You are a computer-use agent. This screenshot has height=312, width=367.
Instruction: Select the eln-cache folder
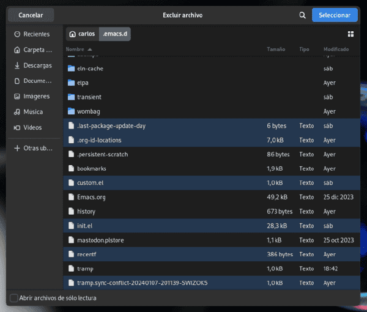pyautogui.click(x=212, y=69)
